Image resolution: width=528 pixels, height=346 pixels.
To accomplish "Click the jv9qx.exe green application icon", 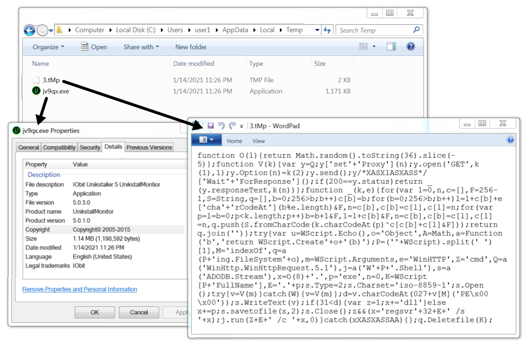I will pos(36,91).
